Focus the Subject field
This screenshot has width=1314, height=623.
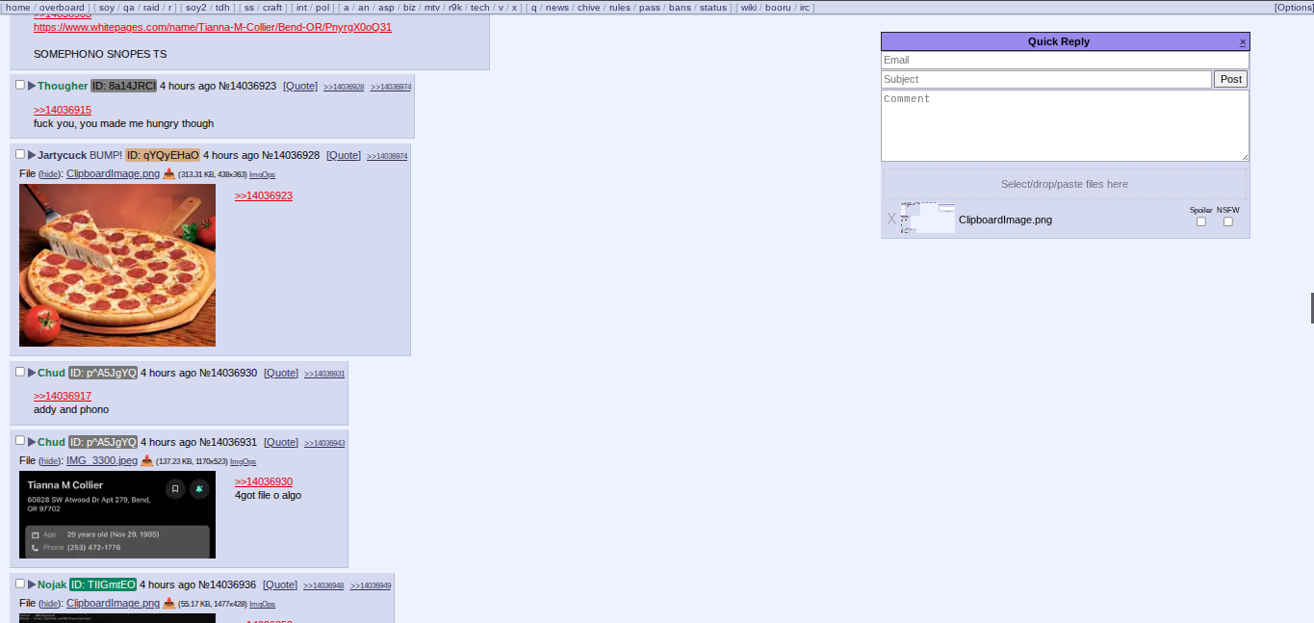pos(1046,79)
